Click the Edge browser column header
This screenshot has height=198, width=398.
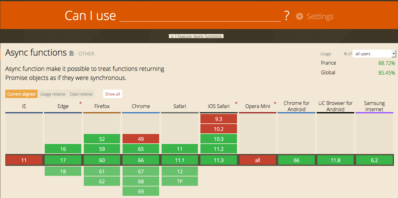pyautogui.click(x=63, y=106)
